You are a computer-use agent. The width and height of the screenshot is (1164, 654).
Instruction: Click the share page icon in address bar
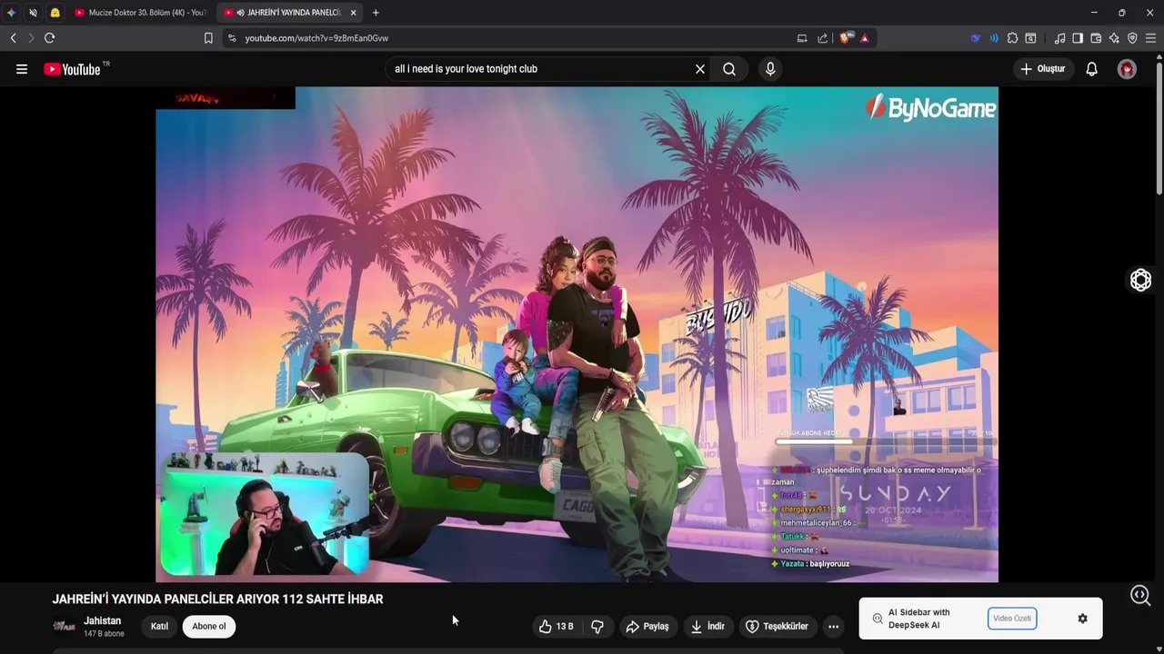[x=822, y=38]
